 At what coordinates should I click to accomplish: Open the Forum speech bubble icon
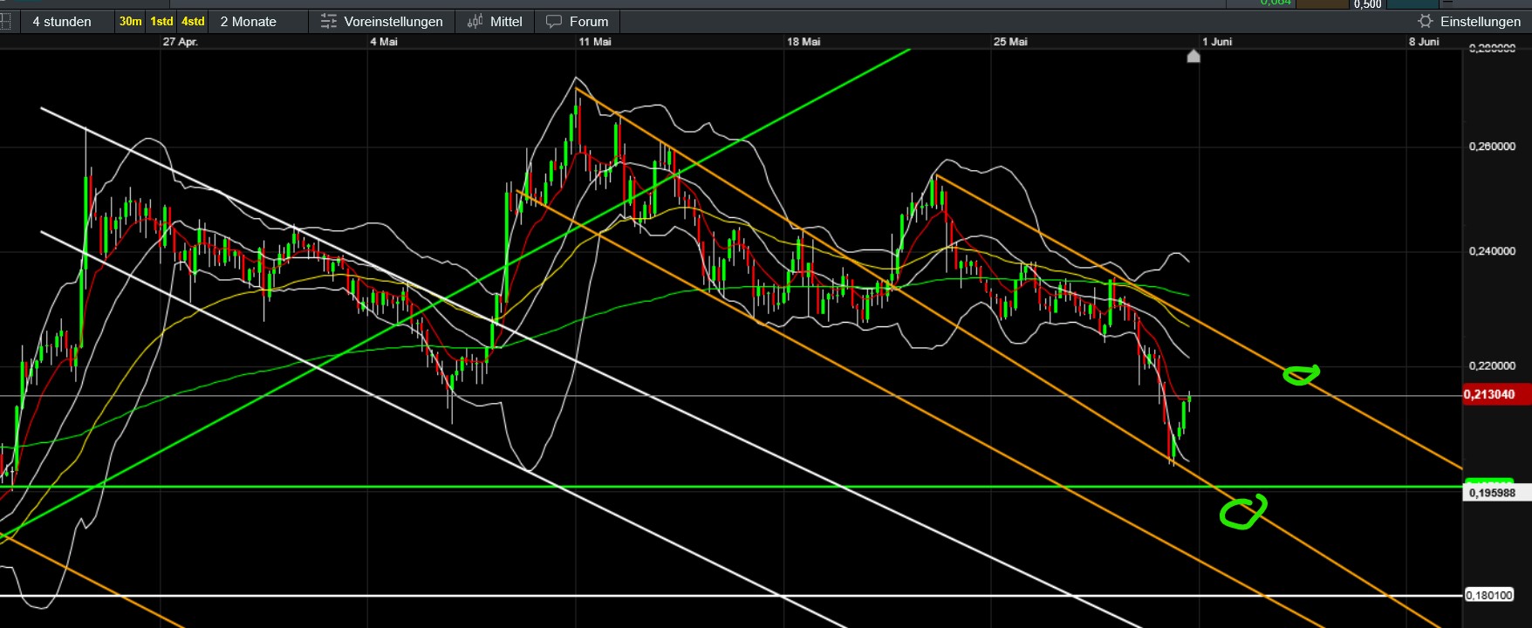point(554,21)
